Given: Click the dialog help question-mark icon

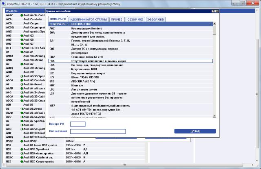Looking at the screenshot, I should pyautogui.click(x=213, y=11).
